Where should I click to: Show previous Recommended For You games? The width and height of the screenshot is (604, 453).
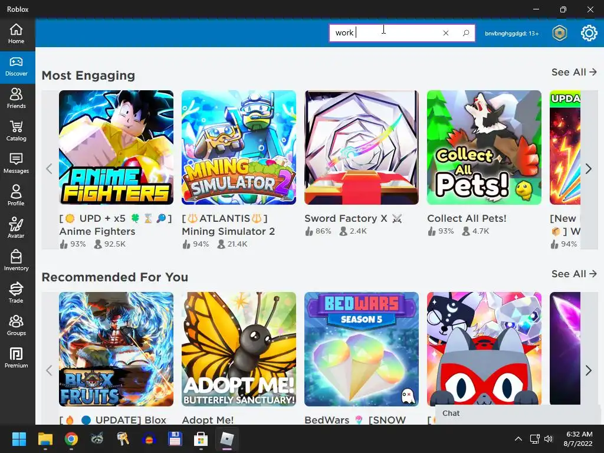click(49, 370)
